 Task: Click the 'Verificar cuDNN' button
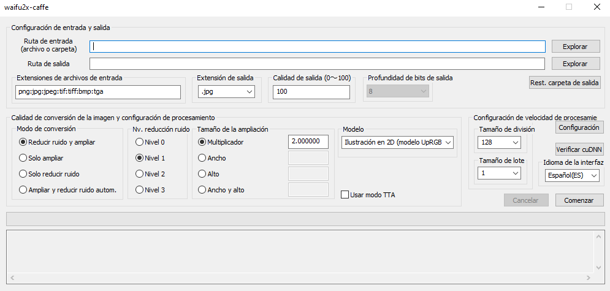[x=579, y=149]
